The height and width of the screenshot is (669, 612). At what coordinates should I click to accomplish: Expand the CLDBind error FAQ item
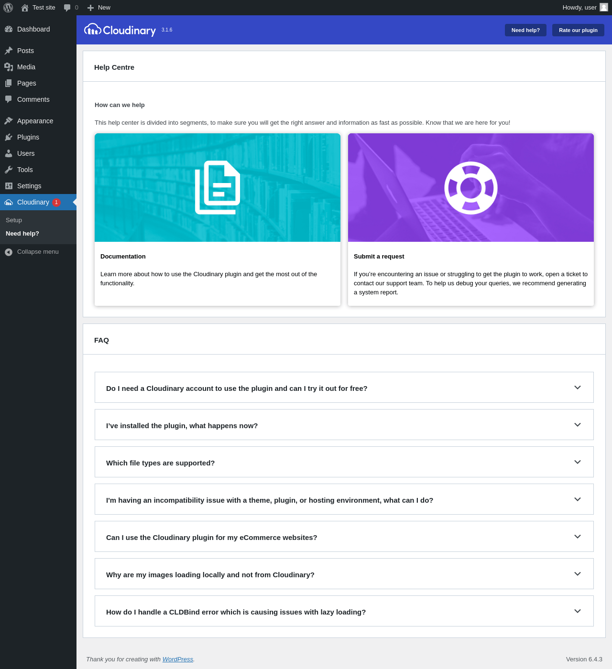point(577,611)
